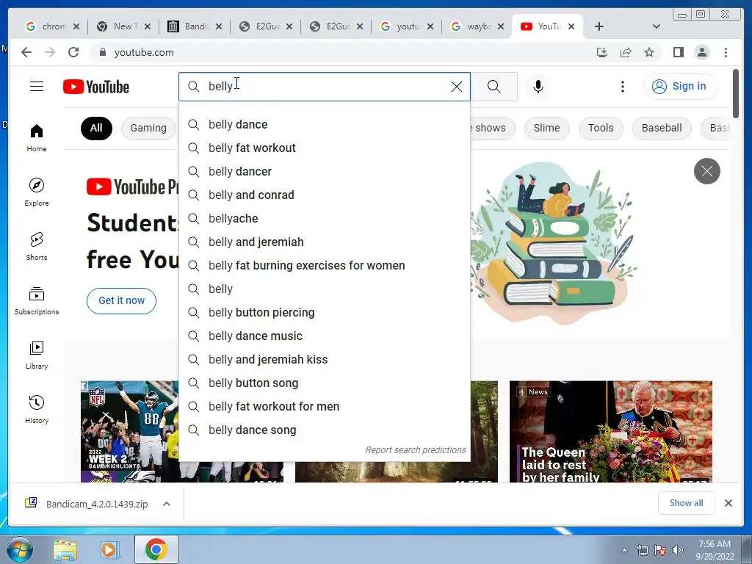Select the All filter chip

click(96, 128)
